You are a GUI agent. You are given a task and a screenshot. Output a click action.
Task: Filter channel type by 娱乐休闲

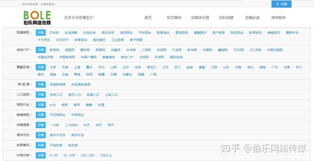click(x=108, y=33)
